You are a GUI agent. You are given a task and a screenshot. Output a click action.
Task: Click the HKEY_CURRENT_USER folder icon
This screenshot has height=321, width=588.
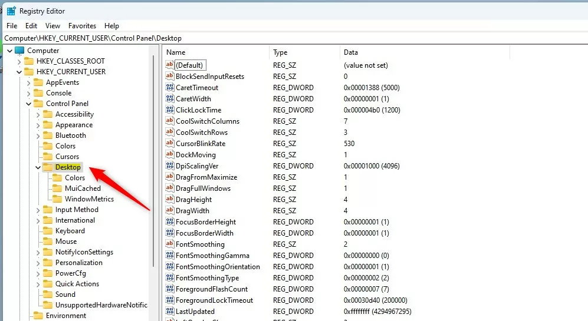click(29, 71)
